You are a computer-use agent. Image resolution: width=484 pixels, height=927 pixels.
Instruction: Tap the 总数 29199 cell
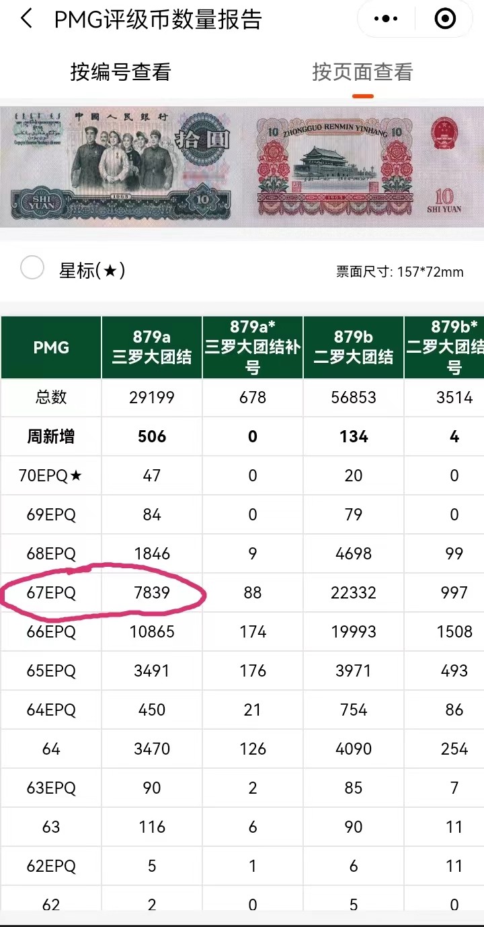152,397
